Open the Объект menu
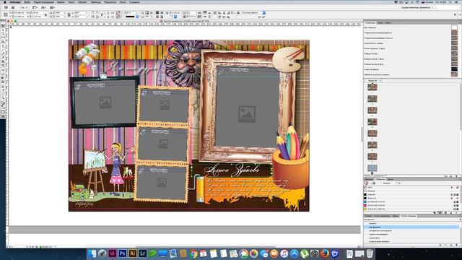Viewport: 462px width, 260px height. click(x=83, y=2)
